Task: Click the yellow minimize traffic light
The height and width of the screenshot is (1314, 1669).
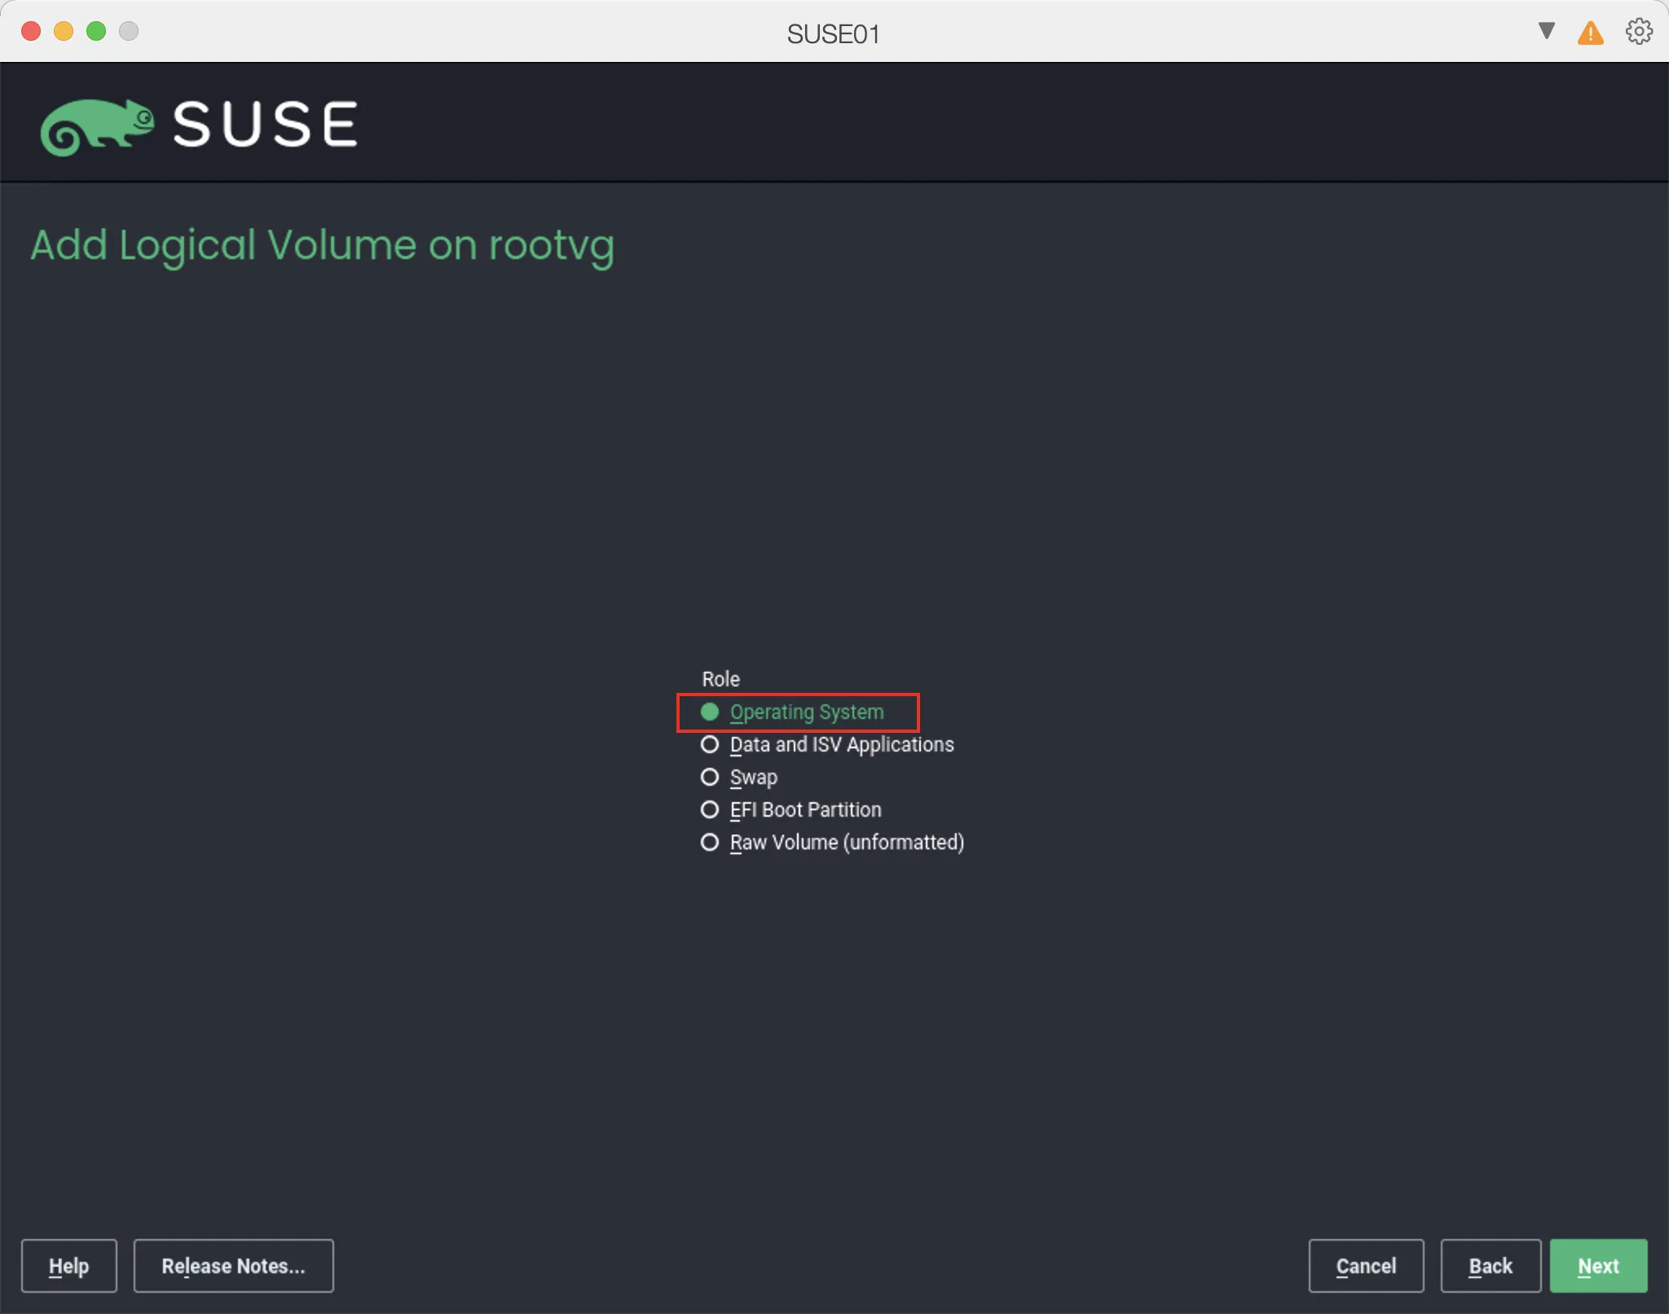Action: click(x=64, y=30)
